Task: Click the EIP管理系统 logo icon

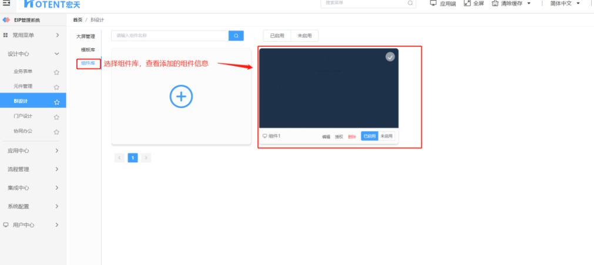Action: (6, 20)
